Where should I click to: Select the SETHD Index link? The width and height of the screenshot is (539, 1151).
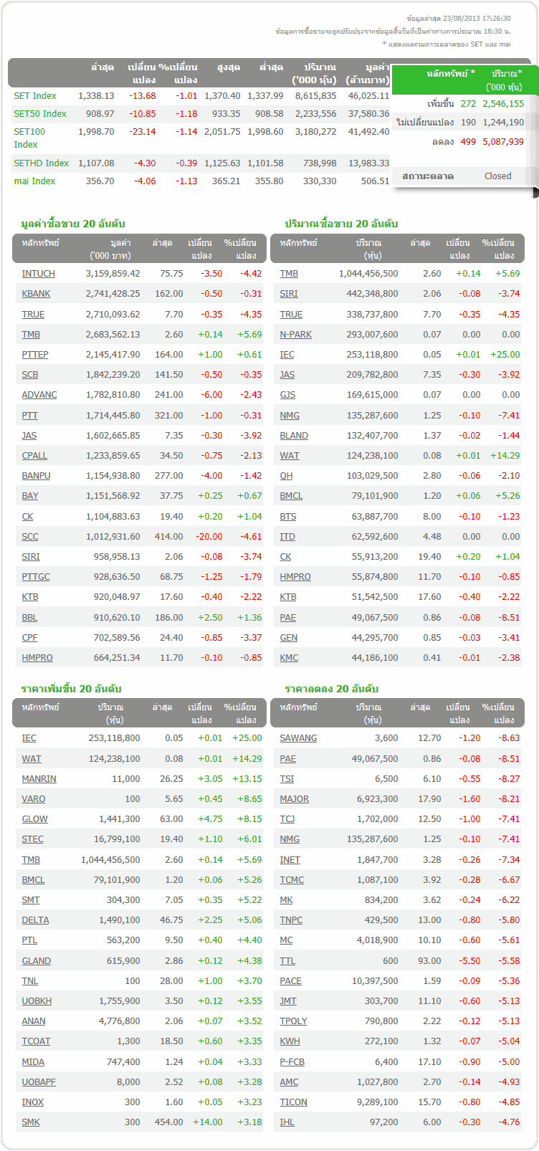42,163
